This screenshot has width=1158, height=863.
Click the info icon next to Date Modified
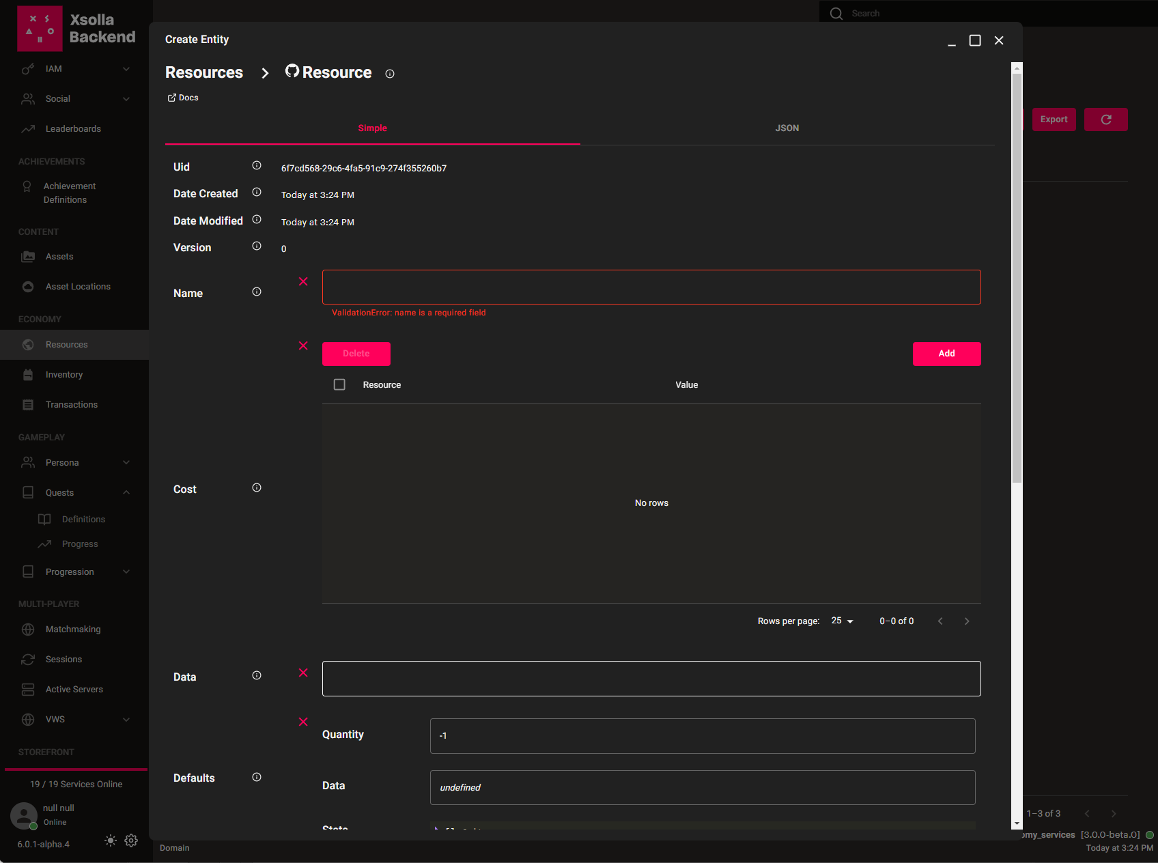[257, 219]
